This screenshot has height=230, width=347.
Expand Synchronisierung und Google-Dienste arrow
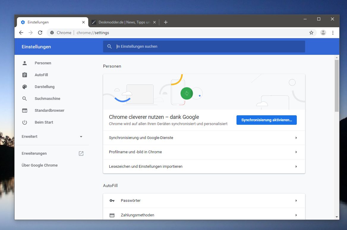click(x=296, y=138)
